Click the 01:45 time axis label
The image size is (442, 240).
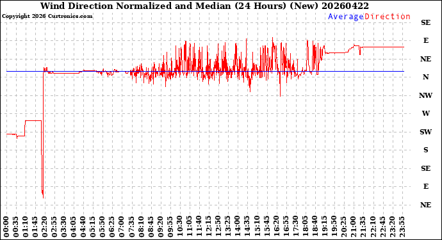tap(35, 227)
